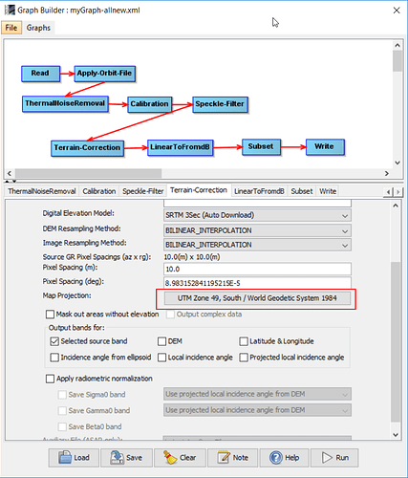Image resolution: width=408 pixels, height=478 pixels.
Task: Switch to LinearToFromdB tab
Action: tap(259, 191)
